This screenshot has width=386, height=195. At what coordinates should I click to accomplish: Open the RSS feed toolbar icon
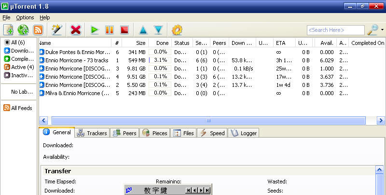(x=38, y=30)
